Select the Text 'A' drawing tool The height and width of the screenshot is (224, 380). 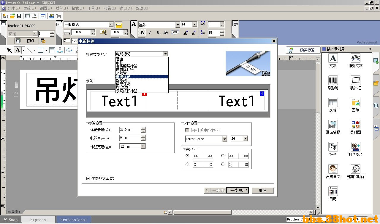click(18, 50)
